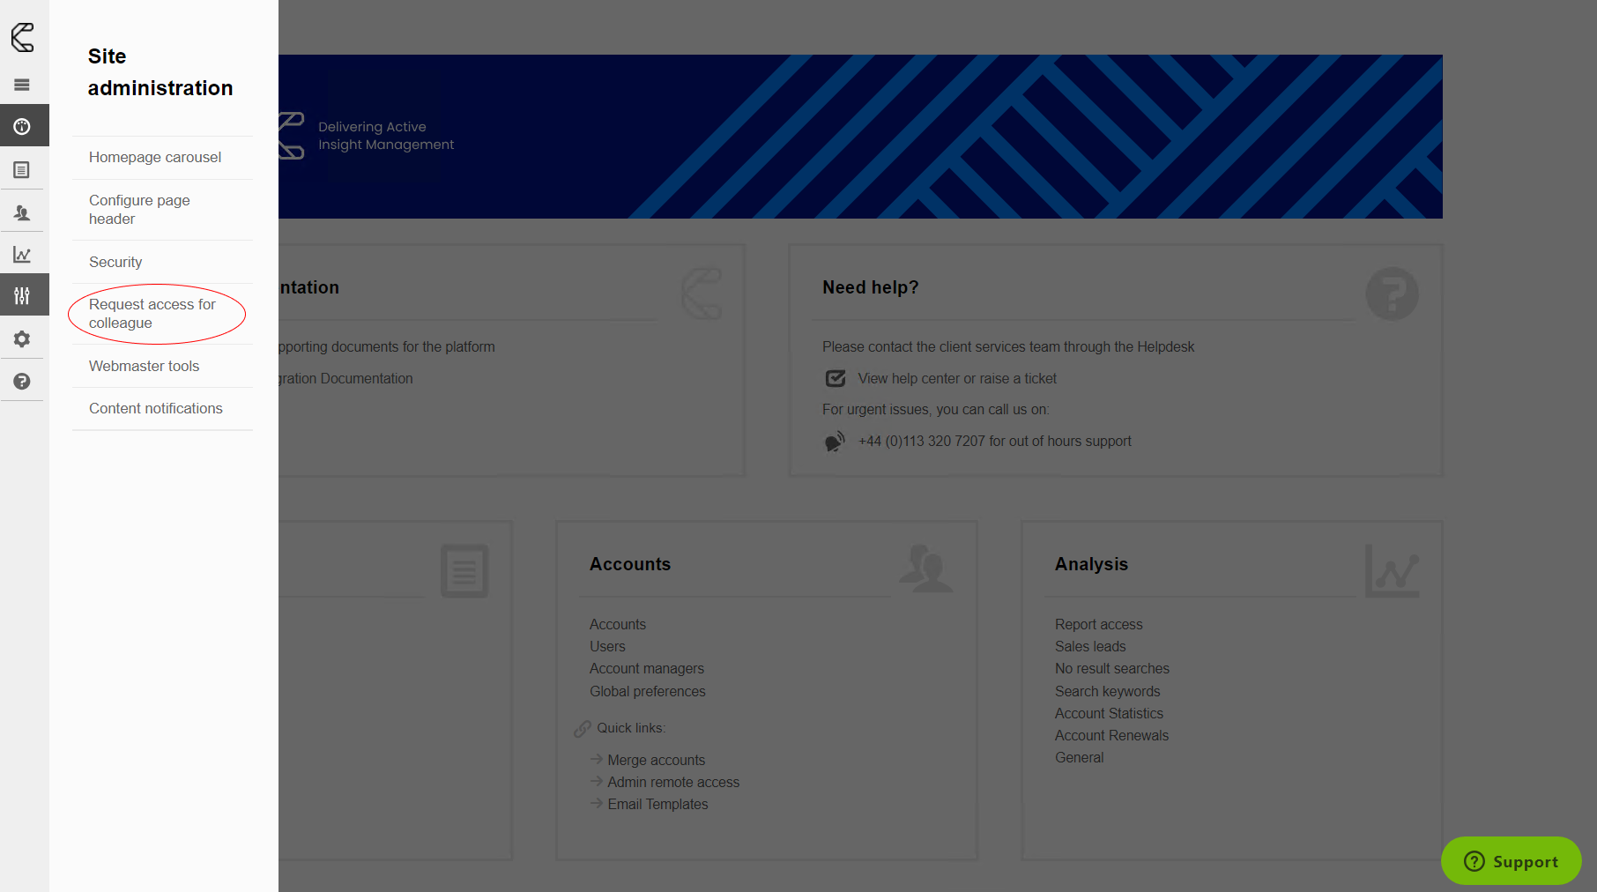Click the help question mark sidebar icon
The image size is (1597, 892).
(22, 382)
